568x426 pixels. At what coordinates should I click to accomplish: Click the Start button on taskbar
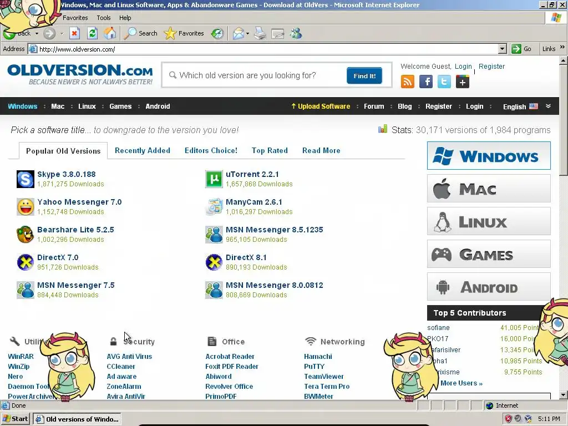pos(15,419)
